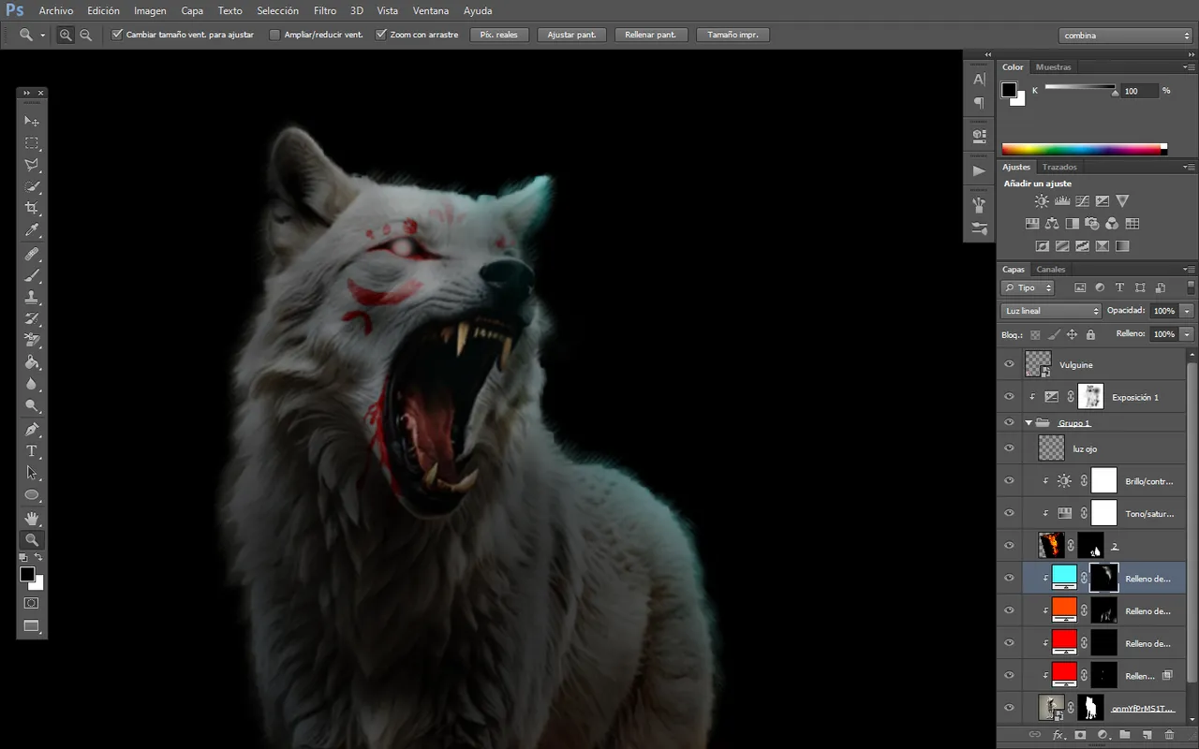Hide the Grupo 1 group
The height and width of the screenshot is (749, 1199).
(x=1009, y=422)
